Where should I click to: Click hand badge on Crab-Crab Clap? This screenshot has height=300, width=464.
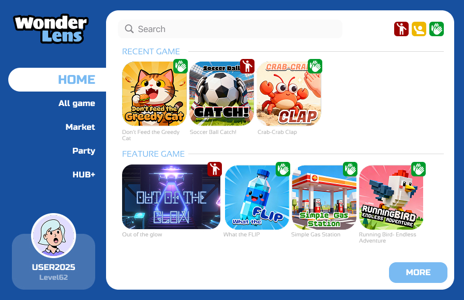(x=315, y=66)
